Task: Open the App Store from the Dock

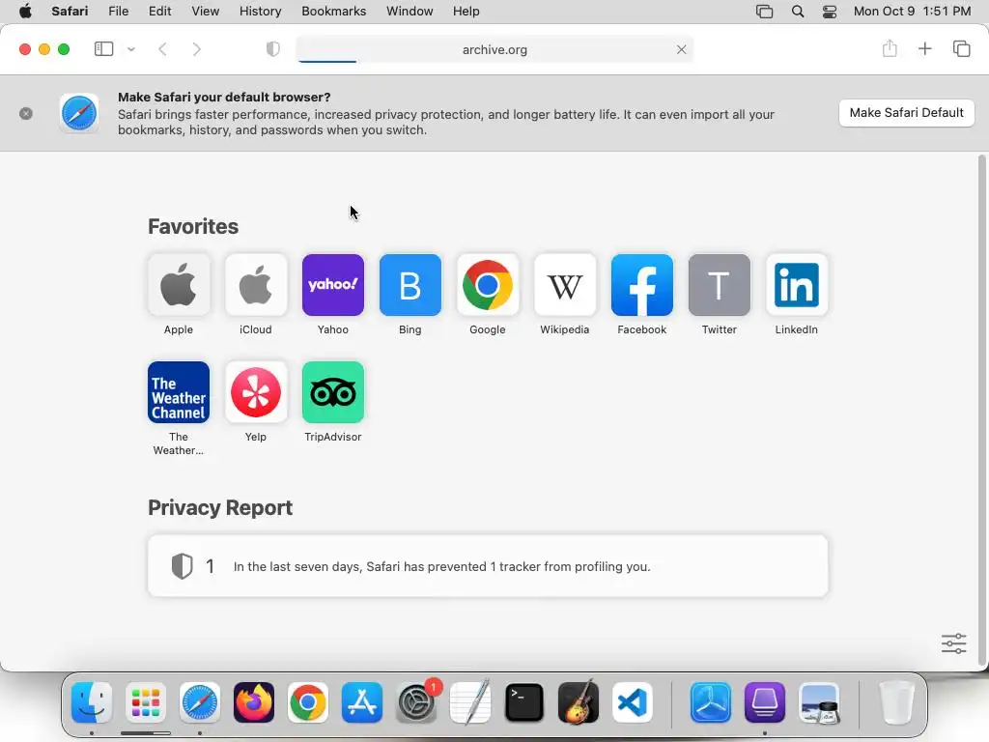Action: pyautogui.click(x=362, y=702)
